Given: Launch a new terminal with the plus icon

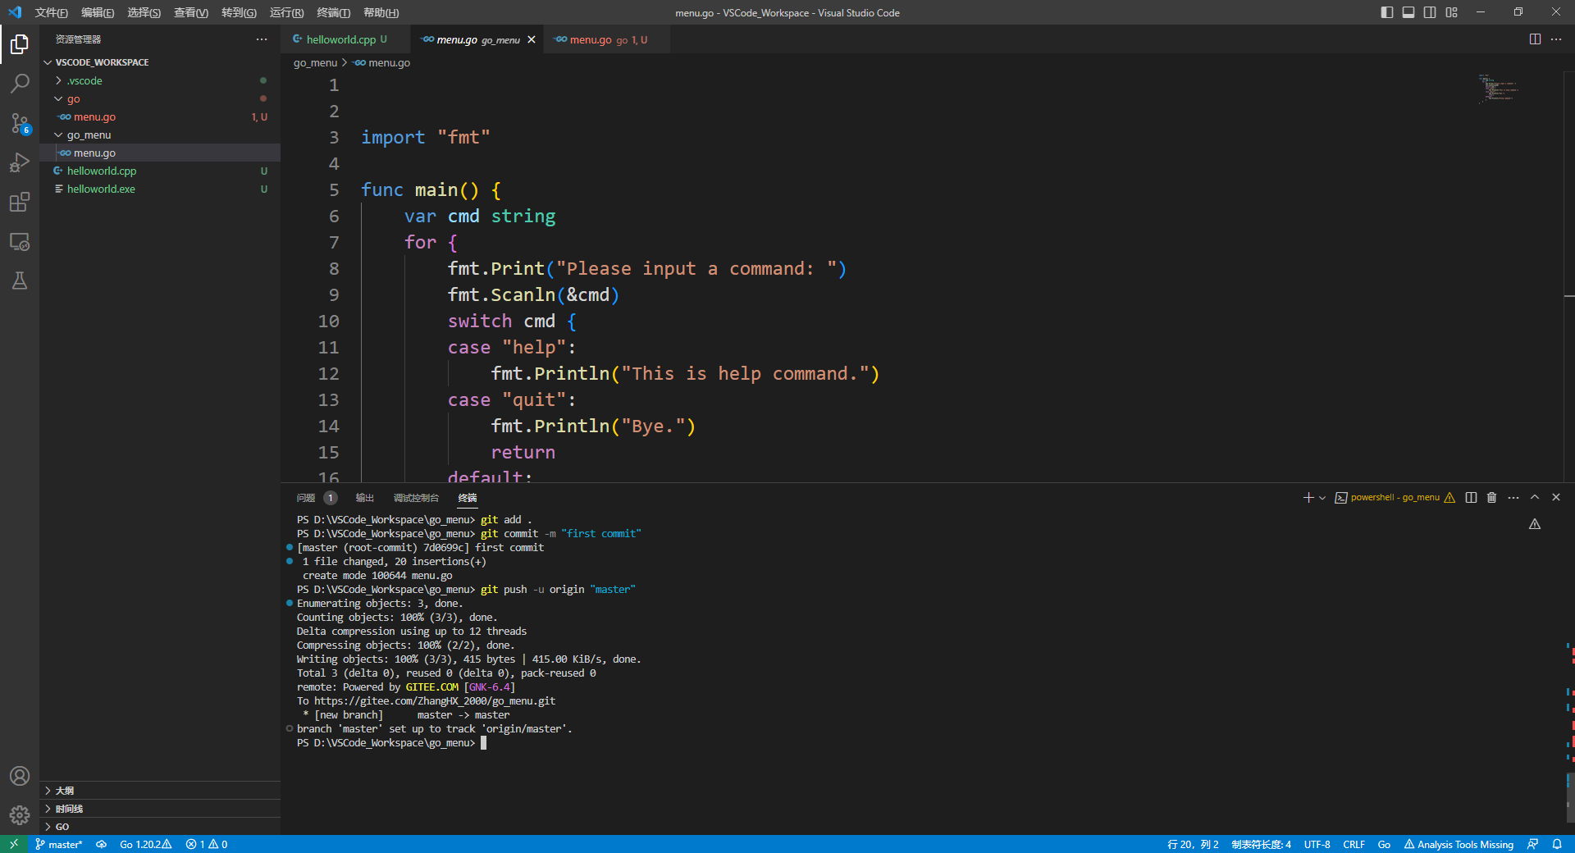Looking at the screenshot, I should pyautogui.click(x=1307, y=497).
